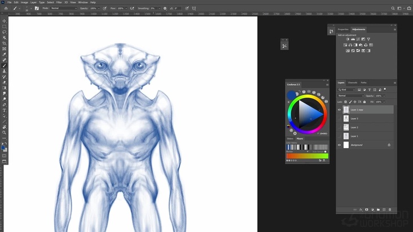Show Layer 1 visibility box

[339, 136]
